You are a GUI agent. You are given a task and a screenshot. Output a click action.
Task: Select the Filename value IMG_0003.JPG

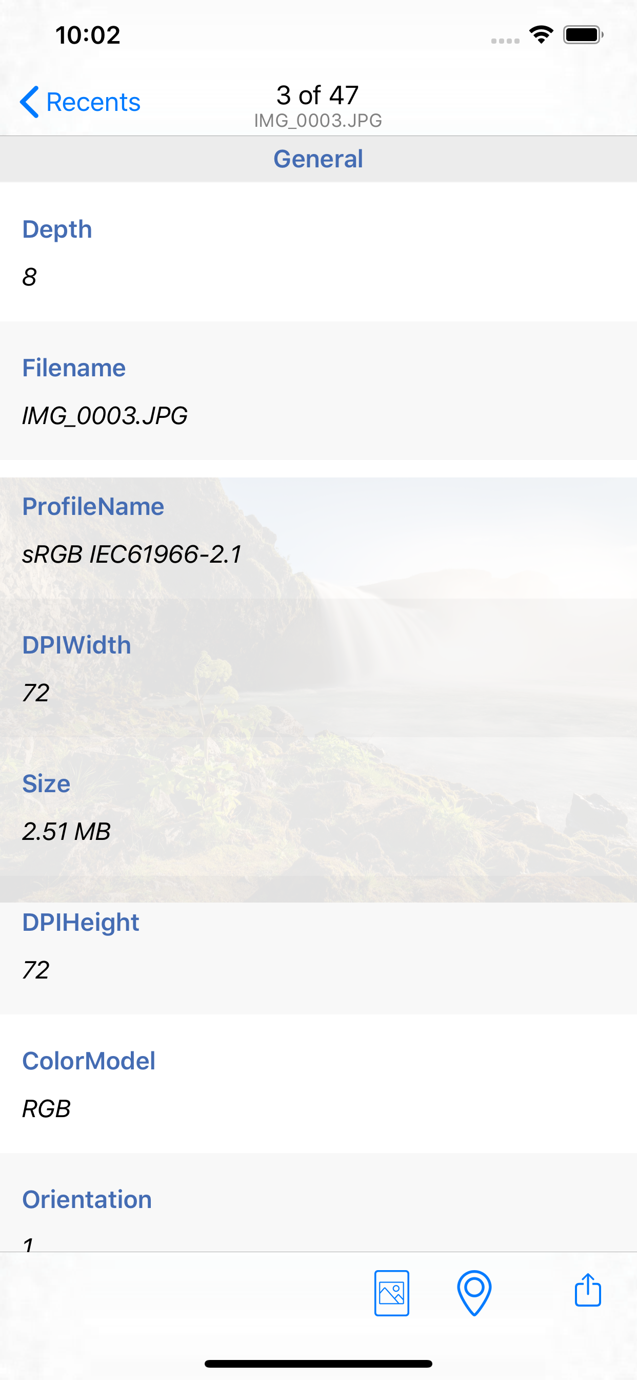coord(105,415)
